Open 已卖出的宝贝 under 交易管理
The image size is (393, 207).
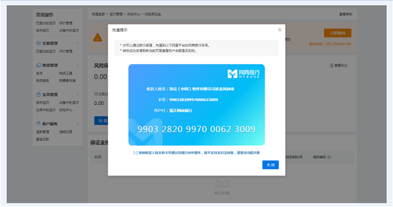pyautogui.click(x=45, y=51)
